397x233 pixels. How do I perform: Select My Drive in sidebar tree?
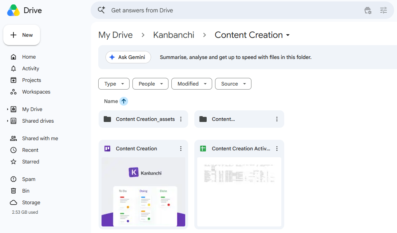click(x=32, y=109)
